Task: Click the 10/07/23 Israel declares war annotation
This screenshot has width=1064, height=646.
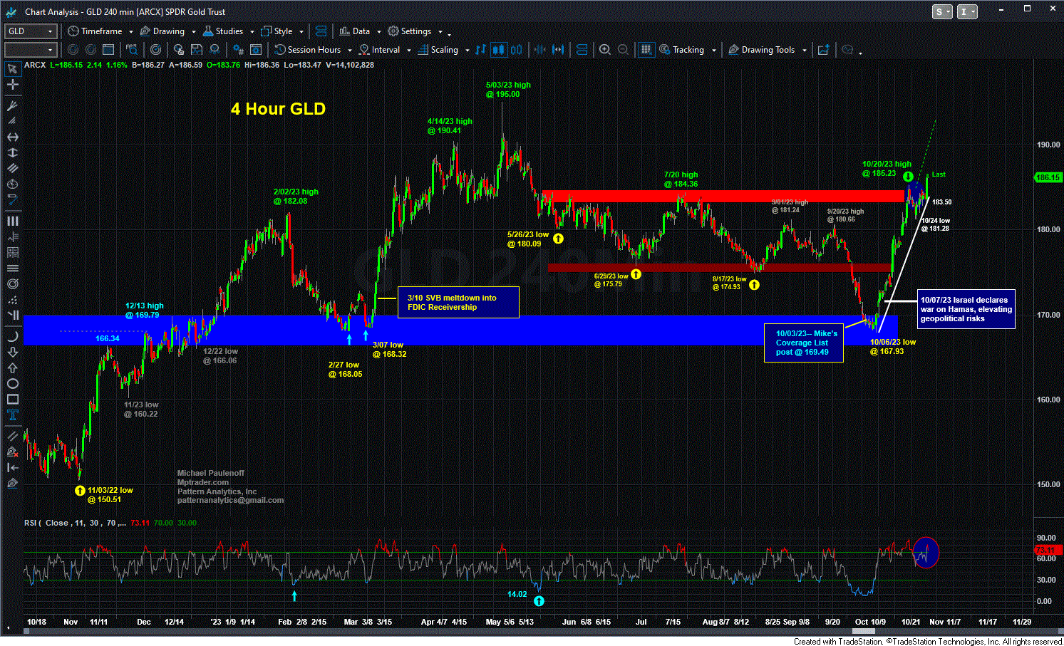Action: [965, 310]
